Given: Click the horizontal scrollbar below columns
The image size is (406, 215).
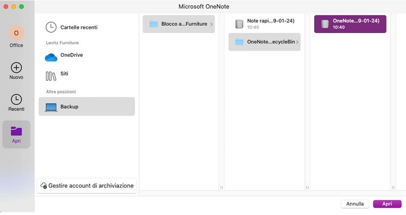Looking at the screenshot, I should click(272, 193).
